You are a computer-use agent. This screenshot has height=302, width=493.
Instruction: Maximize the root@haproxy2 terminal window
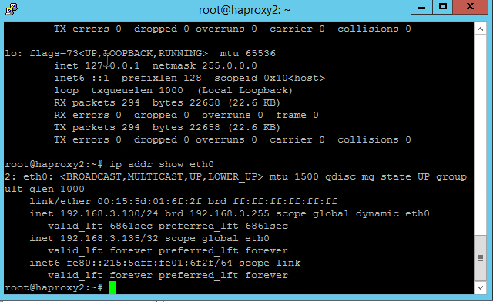[x=442, y=7]
